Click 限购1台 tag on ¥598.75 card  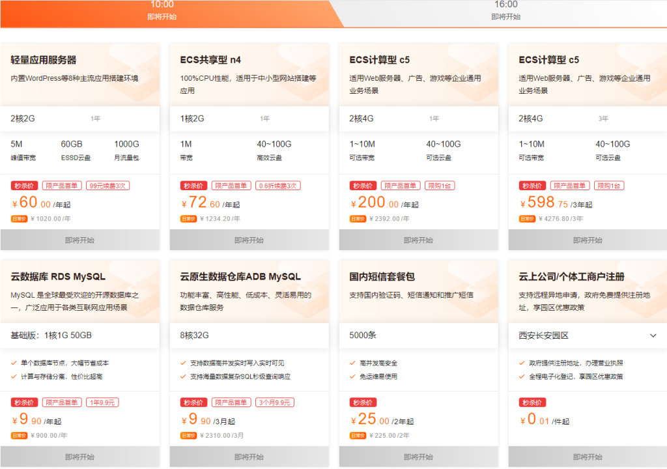(609, 186)
